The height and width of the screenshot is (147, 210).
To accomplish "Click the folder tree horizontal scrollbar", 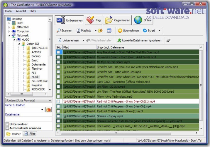I will tap(22, 94).
